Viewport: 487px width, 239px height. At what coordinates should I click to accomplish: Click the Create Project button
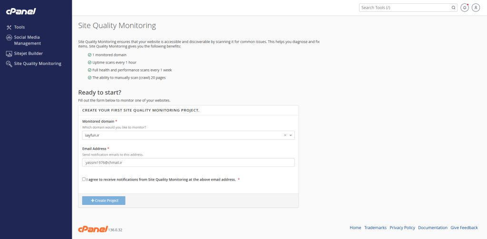point(104,201)
